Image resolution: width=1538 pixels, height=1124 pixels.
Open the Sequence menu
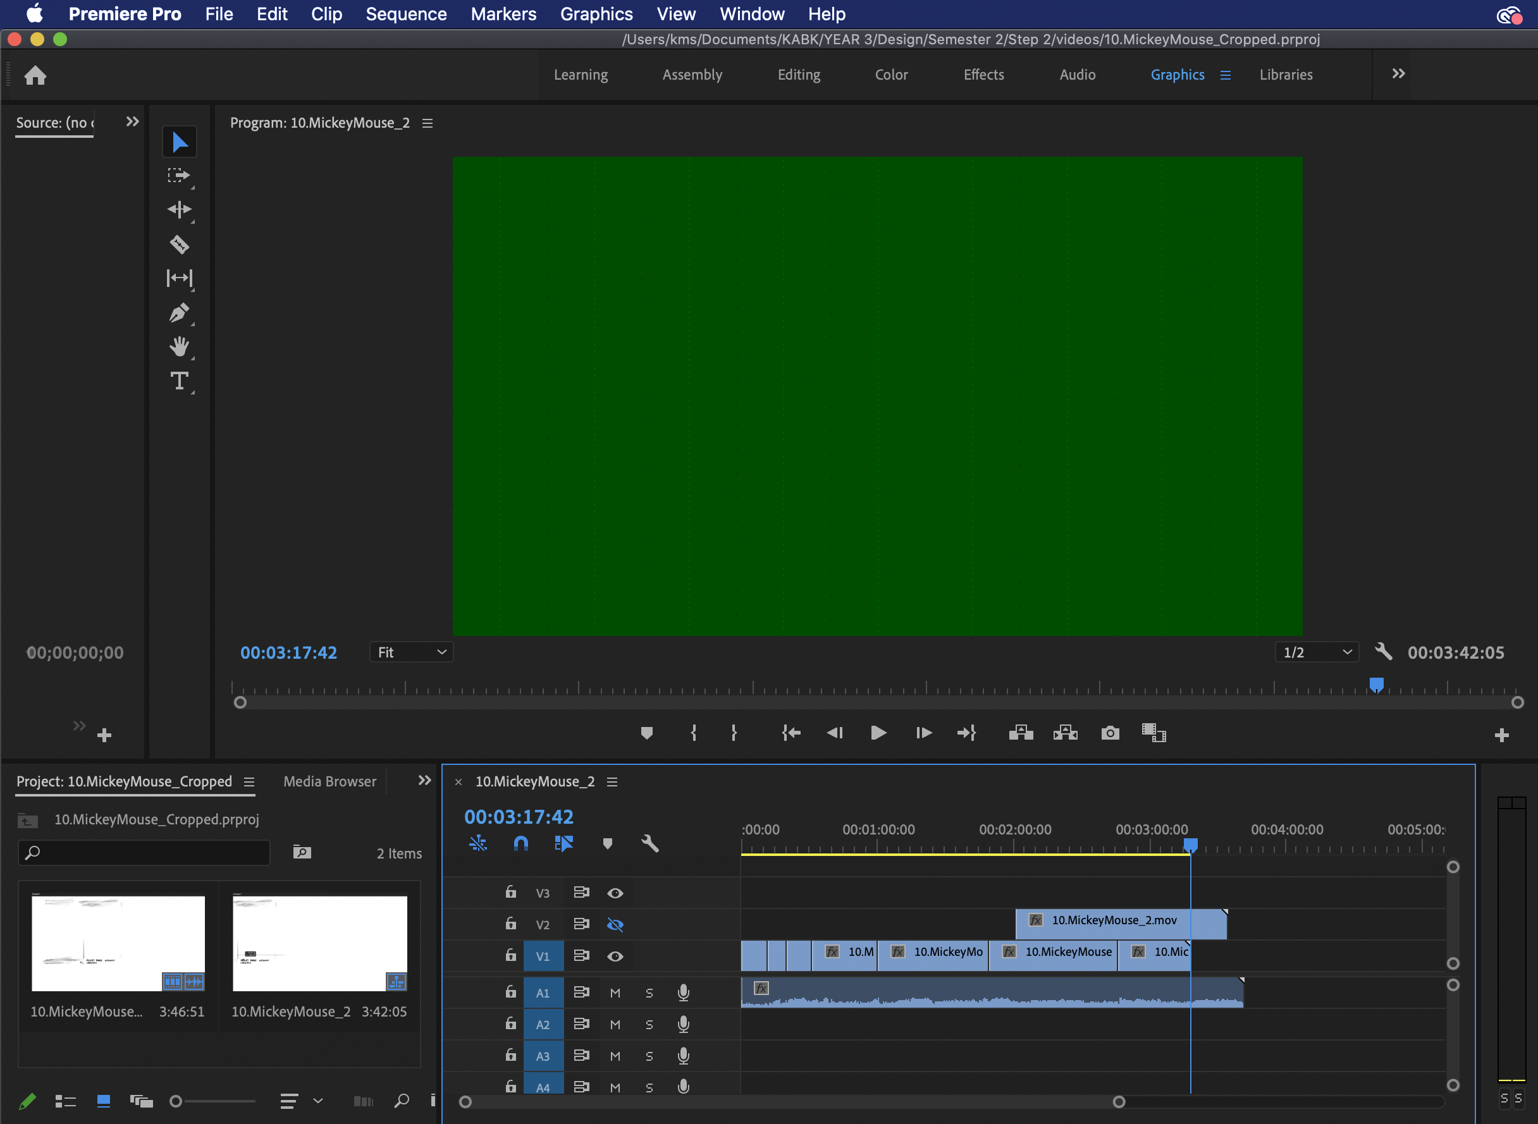pos(405,14)
